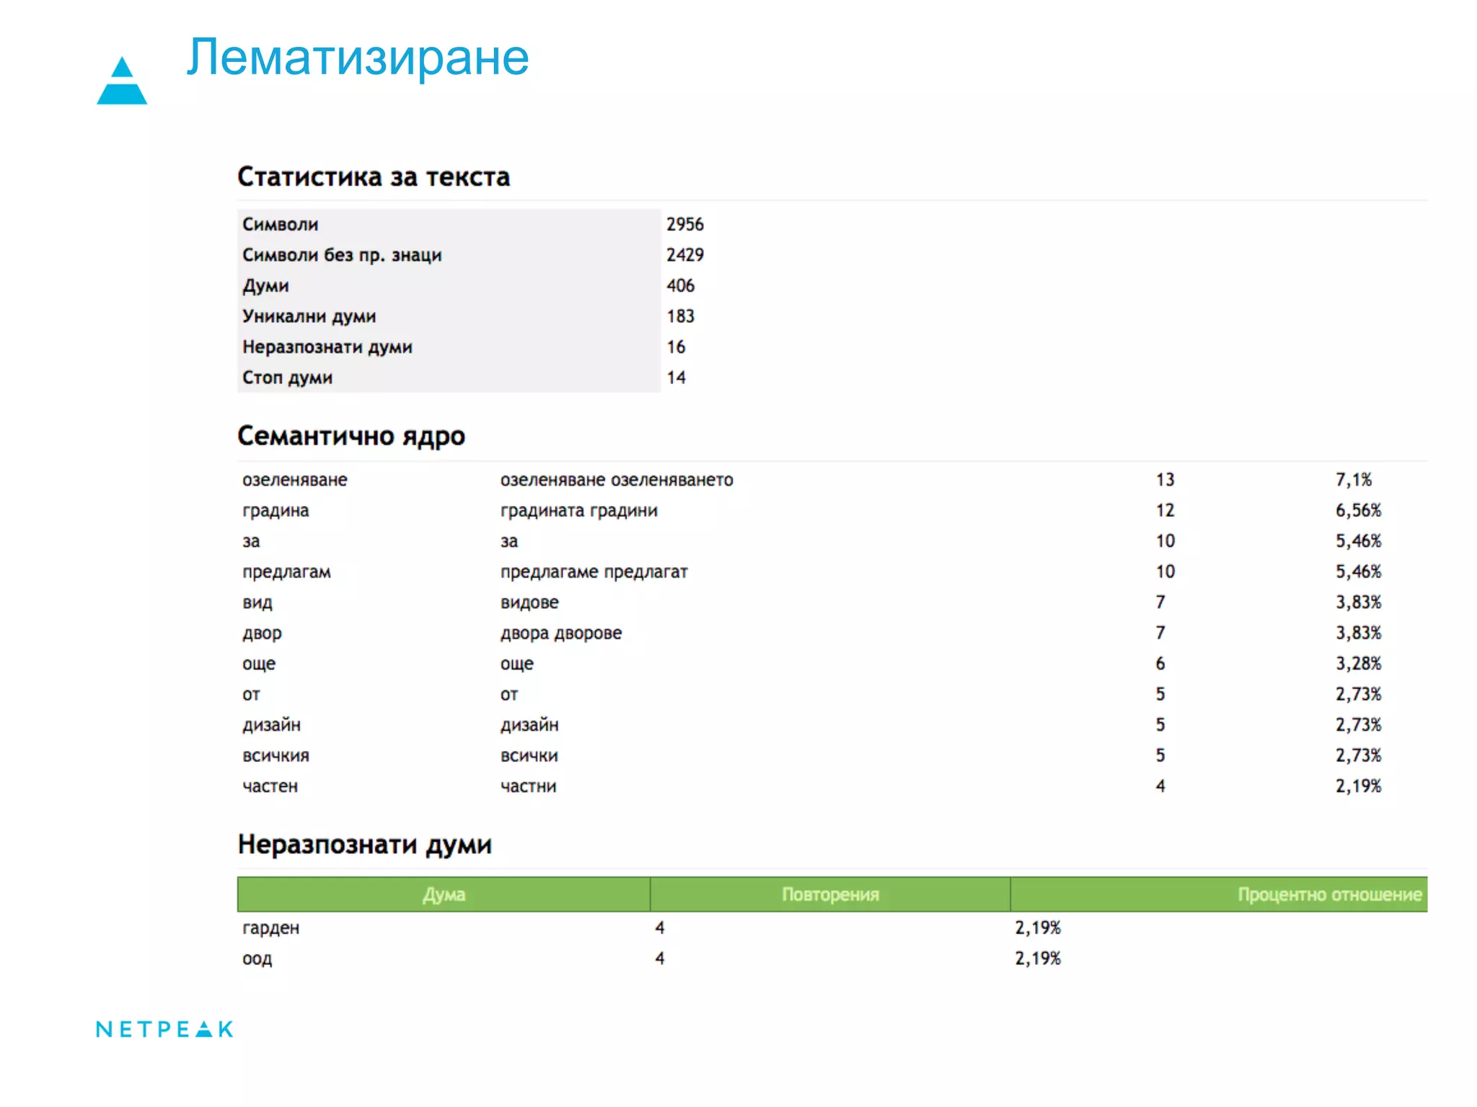Click the lemma всичкия
Screen dimensions: 1477x1107
click(275, 756)
